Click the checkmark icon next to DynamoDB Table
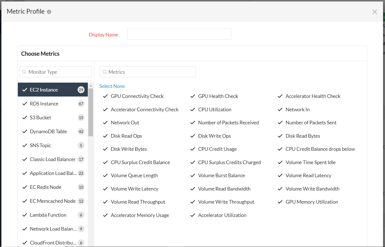 point(24,131)
